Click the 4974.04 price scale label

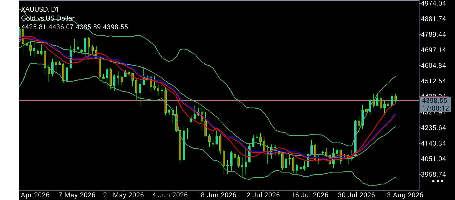433,3
